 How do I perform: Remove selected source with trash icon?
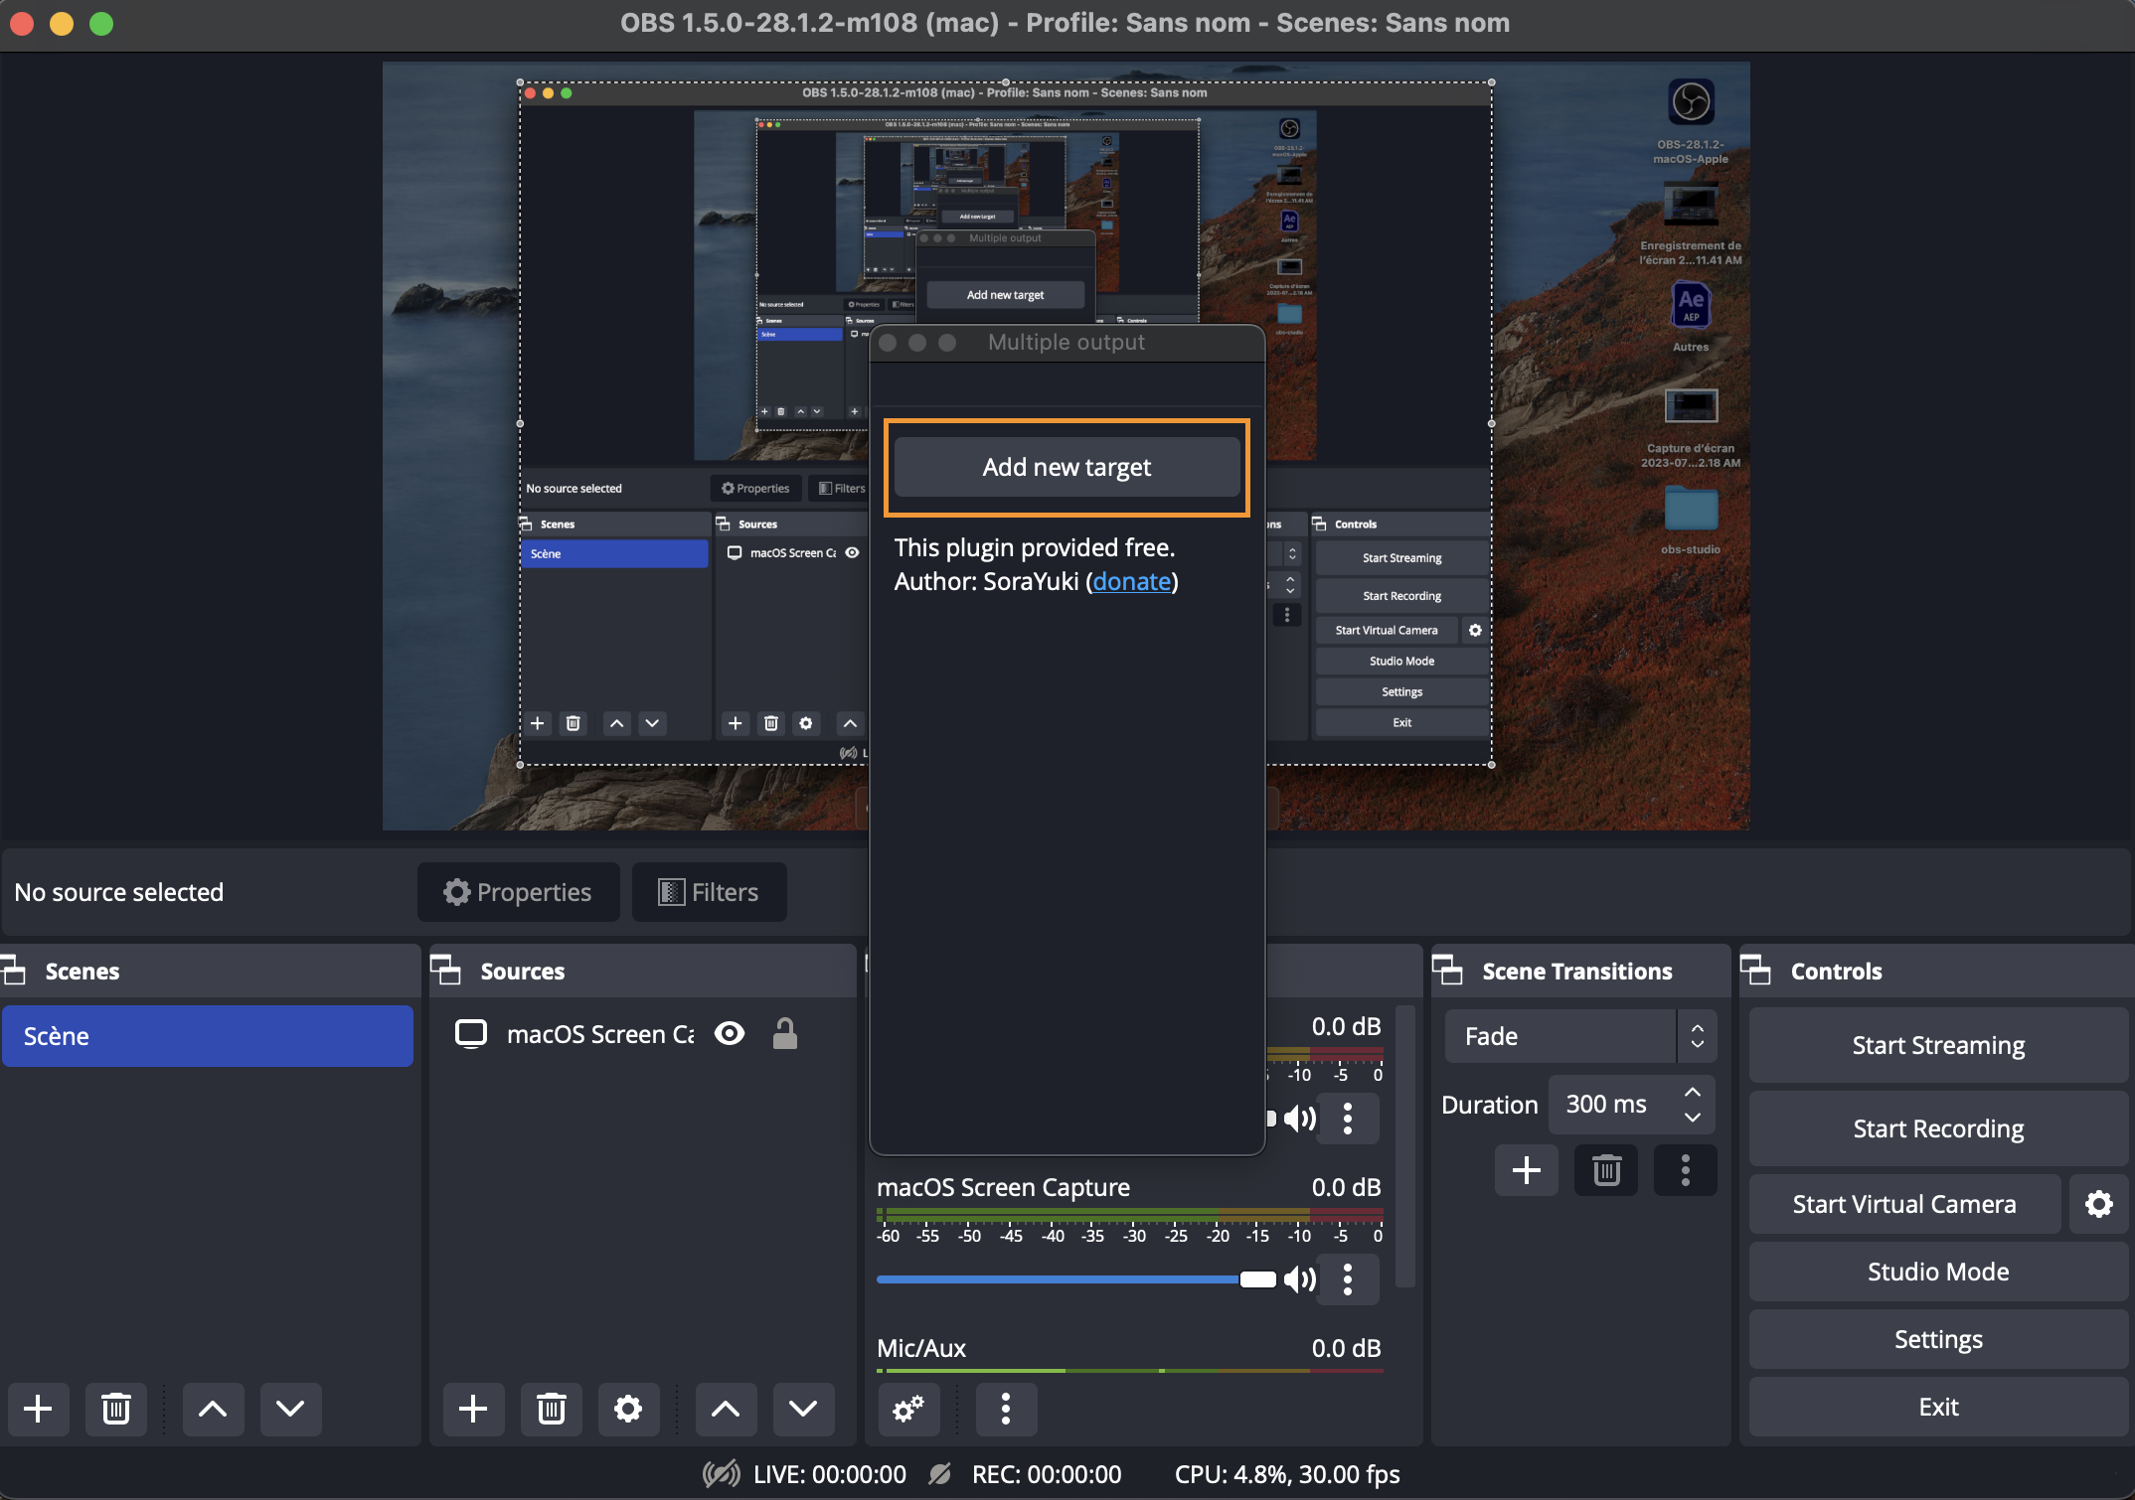(x=551, y=1408)
